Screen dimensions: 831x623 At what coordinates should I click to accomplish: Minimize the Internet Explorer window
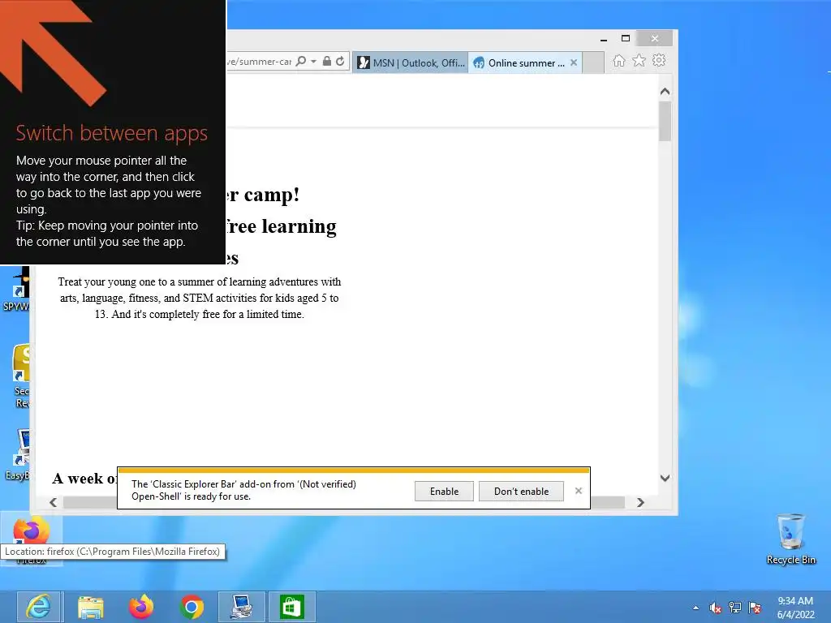click(x=604, y=39)
